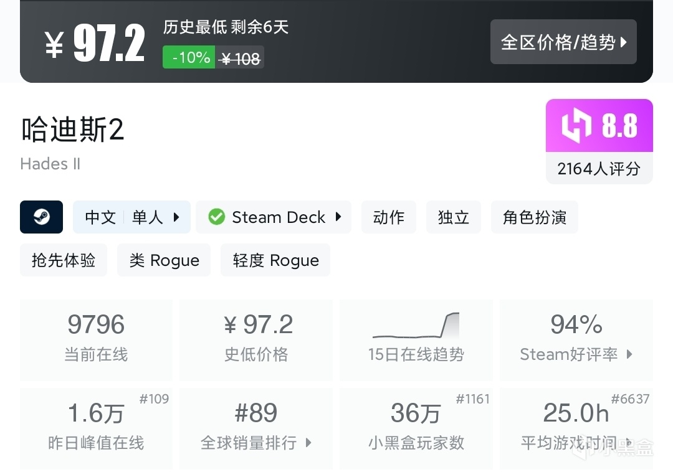Click the green Steam Deck verified checkmark

tap(216, 217)
